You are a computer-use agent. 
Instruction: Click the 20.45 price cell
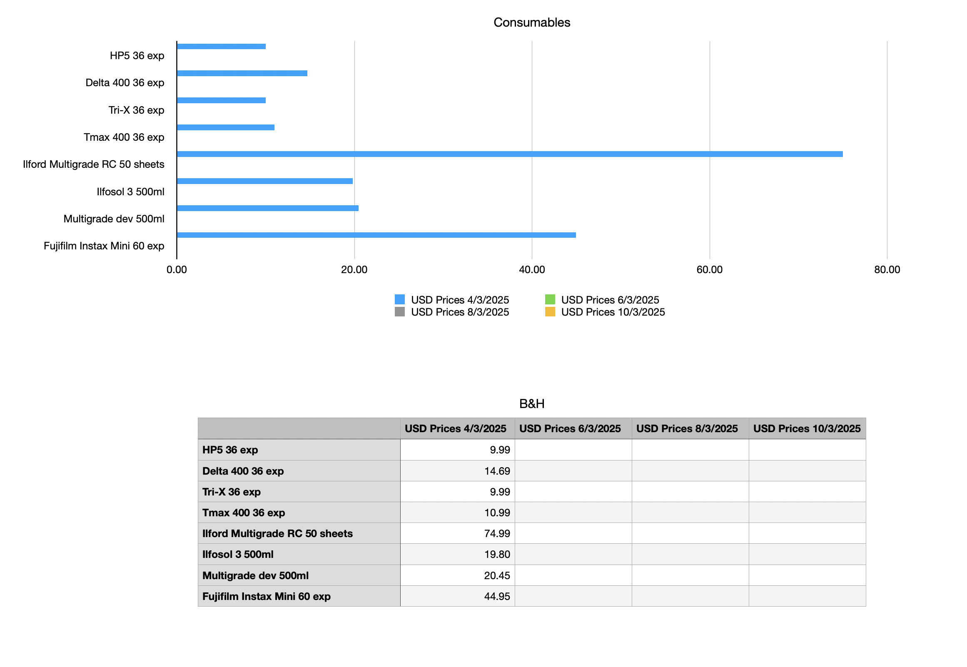[x=458, y=575]
